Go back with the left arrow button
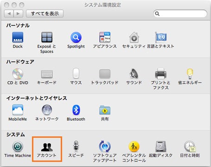This screenshot has width=211, height=167. coord(9,13)
